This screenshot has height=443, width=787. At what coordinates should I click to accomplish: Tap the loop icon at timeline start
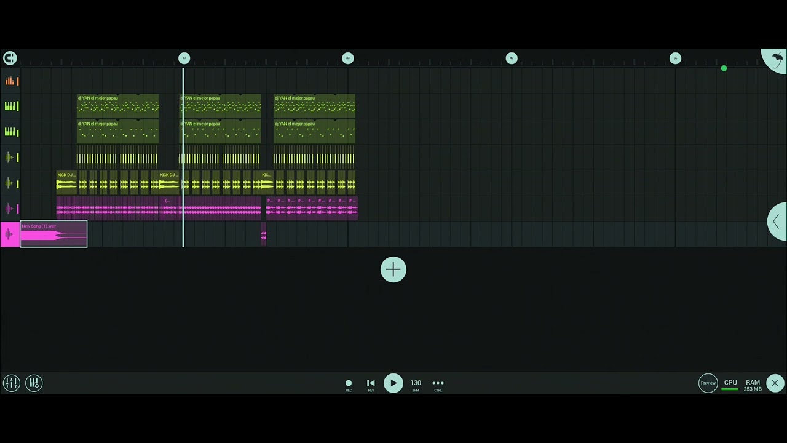click(x=9, y=58)
